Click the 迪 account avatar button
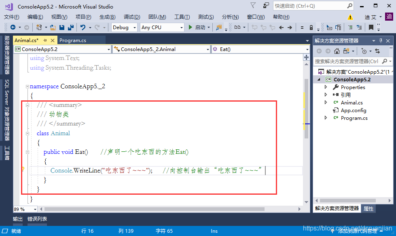396x236 pixels. (x=389, y=17)
